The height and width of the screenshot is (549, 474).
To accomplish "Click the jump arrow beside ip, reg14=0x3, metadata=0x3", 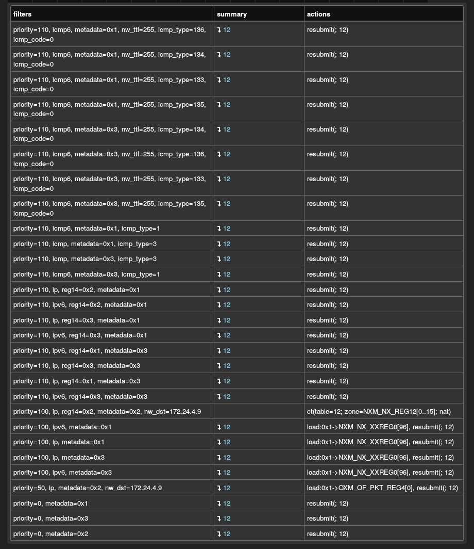I will point(220,365).
